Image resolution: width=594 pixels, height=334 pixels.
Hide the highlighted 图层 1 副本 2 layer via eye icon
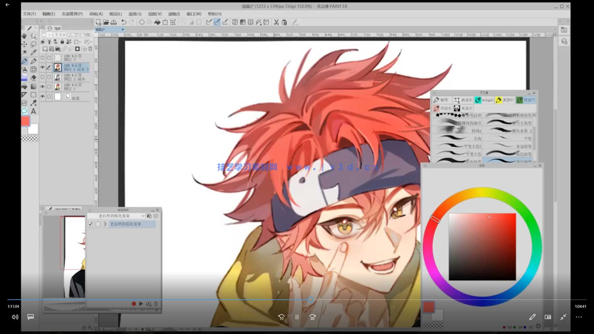click(43, 67)
